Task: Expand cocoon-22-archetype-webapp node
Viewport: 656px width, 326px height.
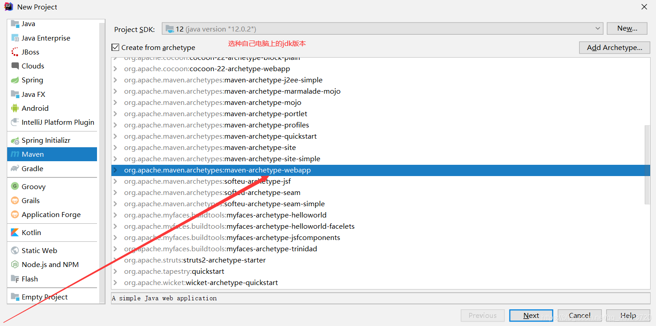Action: (115, 69)
